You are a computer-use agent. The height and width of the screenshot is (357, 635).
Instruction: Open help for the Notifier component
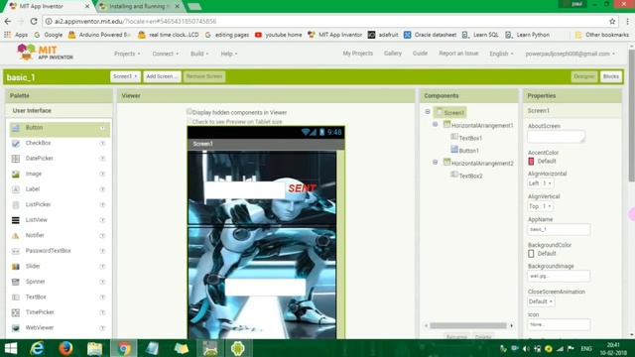tap(102, 236)
